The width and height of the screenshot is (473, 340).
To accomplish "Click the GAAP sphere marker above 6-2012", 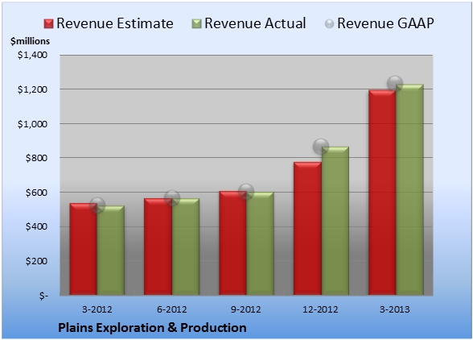I will pos(172,198).
